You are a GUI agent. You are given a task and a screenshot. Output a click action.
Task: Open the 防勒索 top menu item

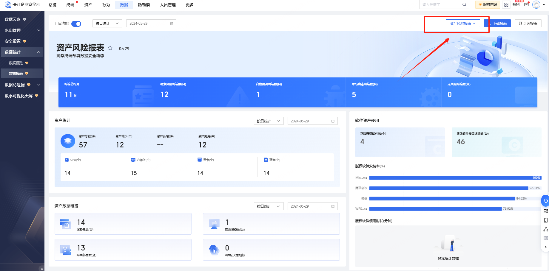tap(144, 5)
